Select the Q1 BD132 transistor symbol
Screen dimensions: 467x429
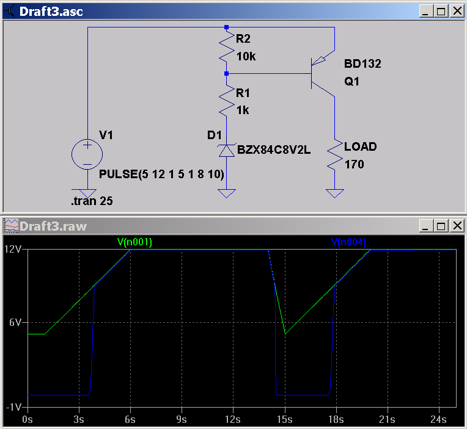323,73
